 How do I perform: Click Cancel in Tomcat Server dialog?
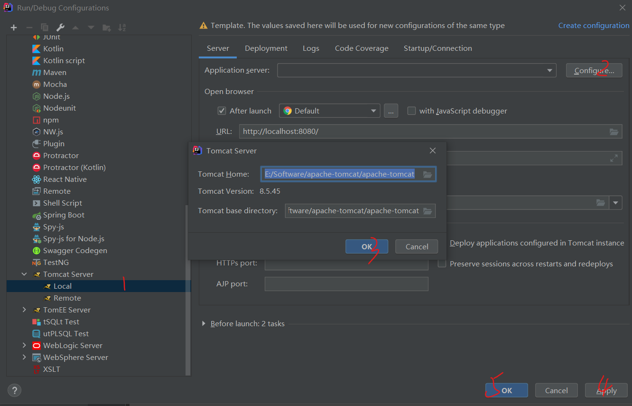click(x=417, y=246)
